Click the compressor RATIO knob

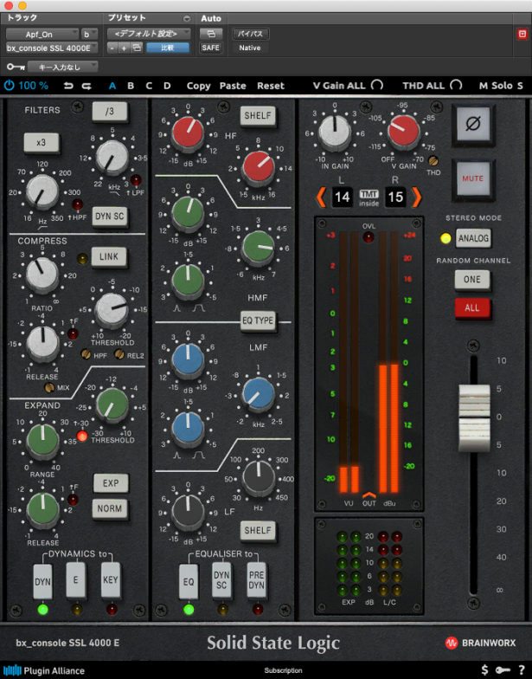(x=42, y=275)
